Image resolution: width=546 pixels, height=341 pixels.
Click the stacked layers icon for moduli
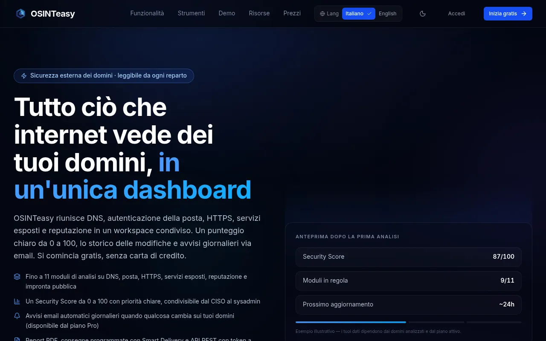click(17, 277)
